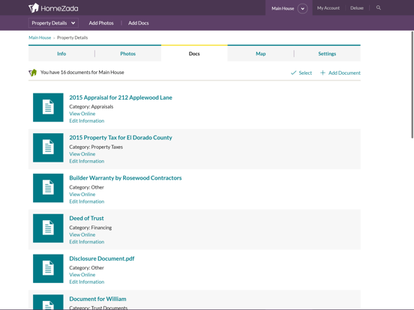Open the Deed of Trust title
This screenshot has height=310, width=414.
pos(86,218)
